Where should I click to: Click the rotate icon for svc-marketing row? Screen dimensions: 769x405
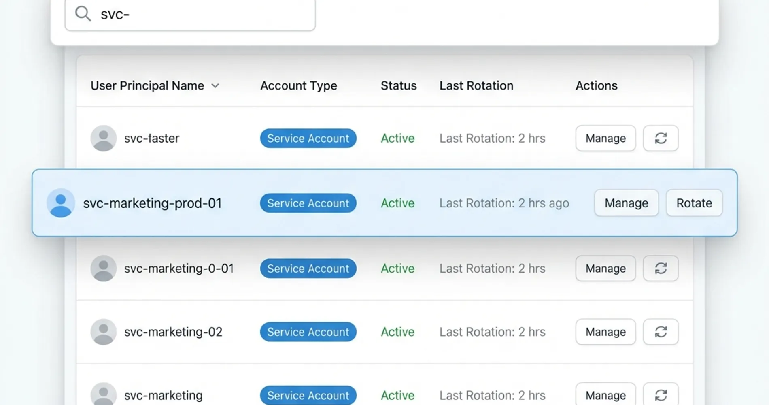pos(661,395)
